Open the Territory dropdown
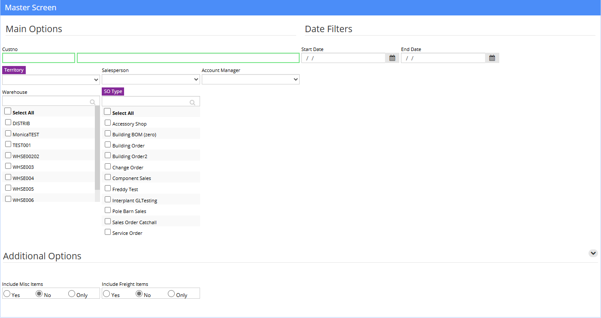 51,79
